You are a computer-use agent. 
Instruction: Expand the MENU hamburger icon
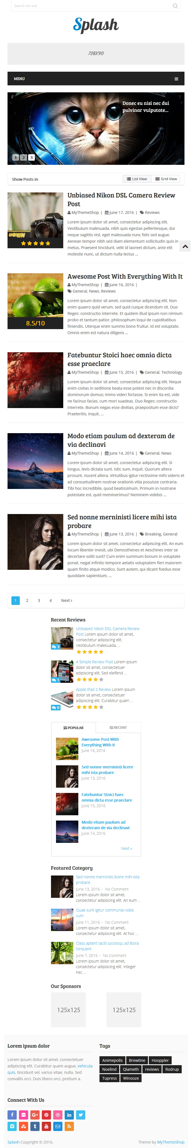(176, 79)
